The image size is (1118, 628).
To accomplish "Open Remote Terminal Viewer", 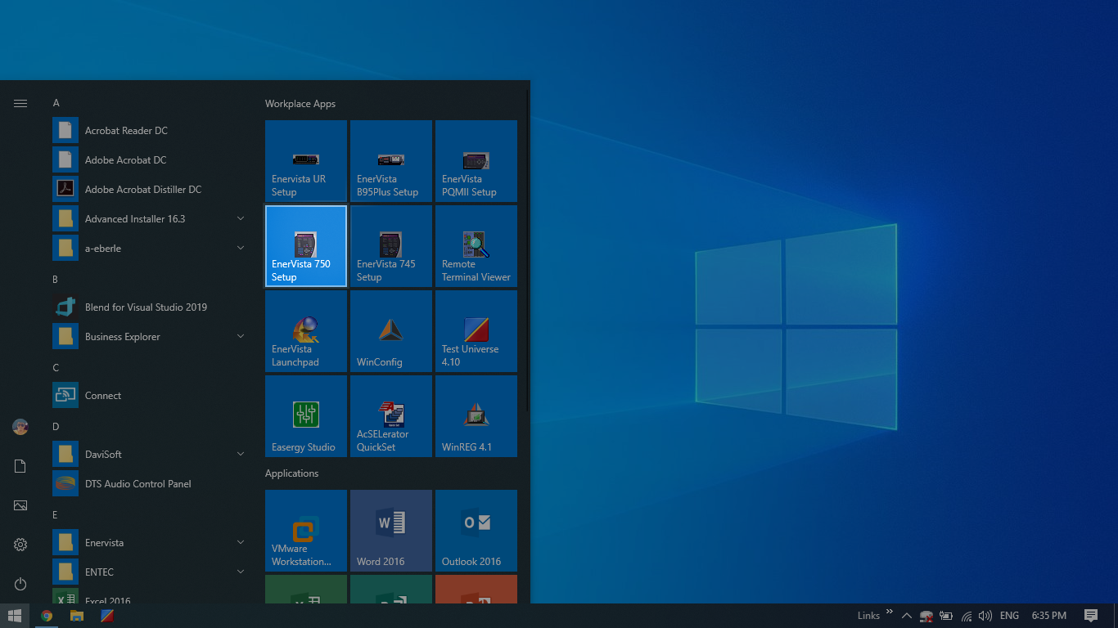I will click(x=476, y=246).
